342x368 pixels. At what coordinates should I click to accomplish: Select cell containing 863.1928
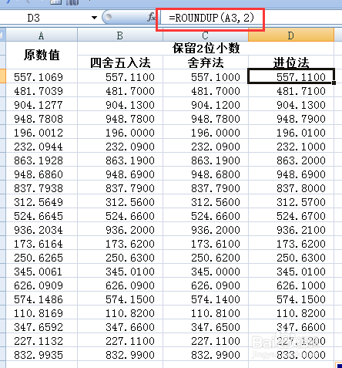click(x=42, y=160)
